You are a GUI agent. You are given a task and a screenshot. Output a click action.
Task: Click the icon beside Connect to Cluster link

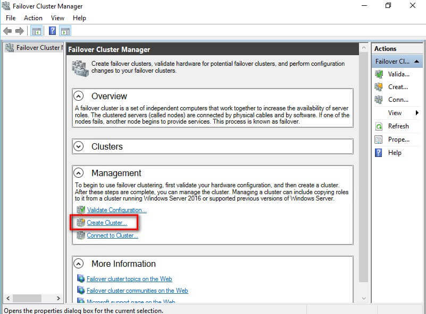point(81,235)
